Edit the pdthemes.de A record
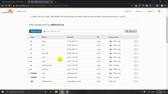The image size is (168, 94). (x=136, y=65)
